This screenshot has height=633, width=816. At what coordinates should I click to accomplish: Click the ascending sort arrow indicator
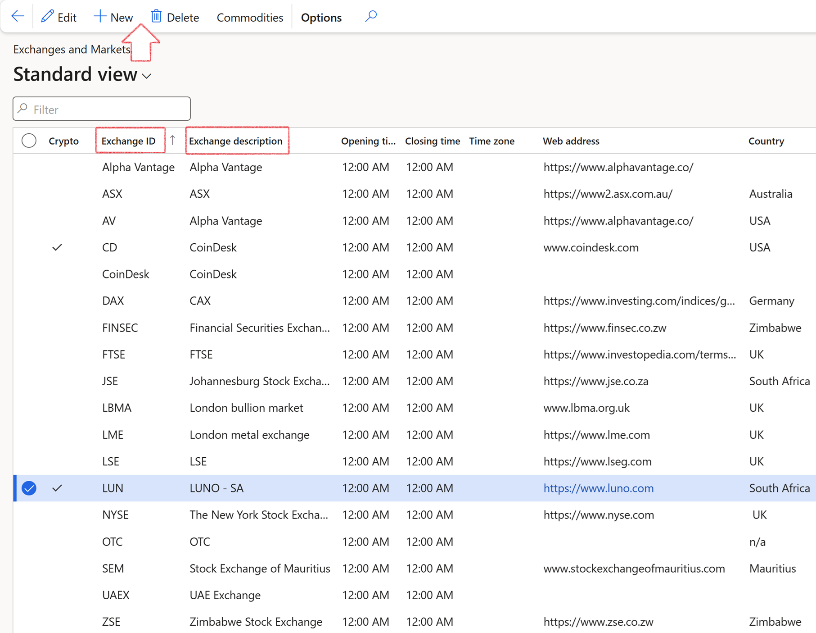pos(172,140)
